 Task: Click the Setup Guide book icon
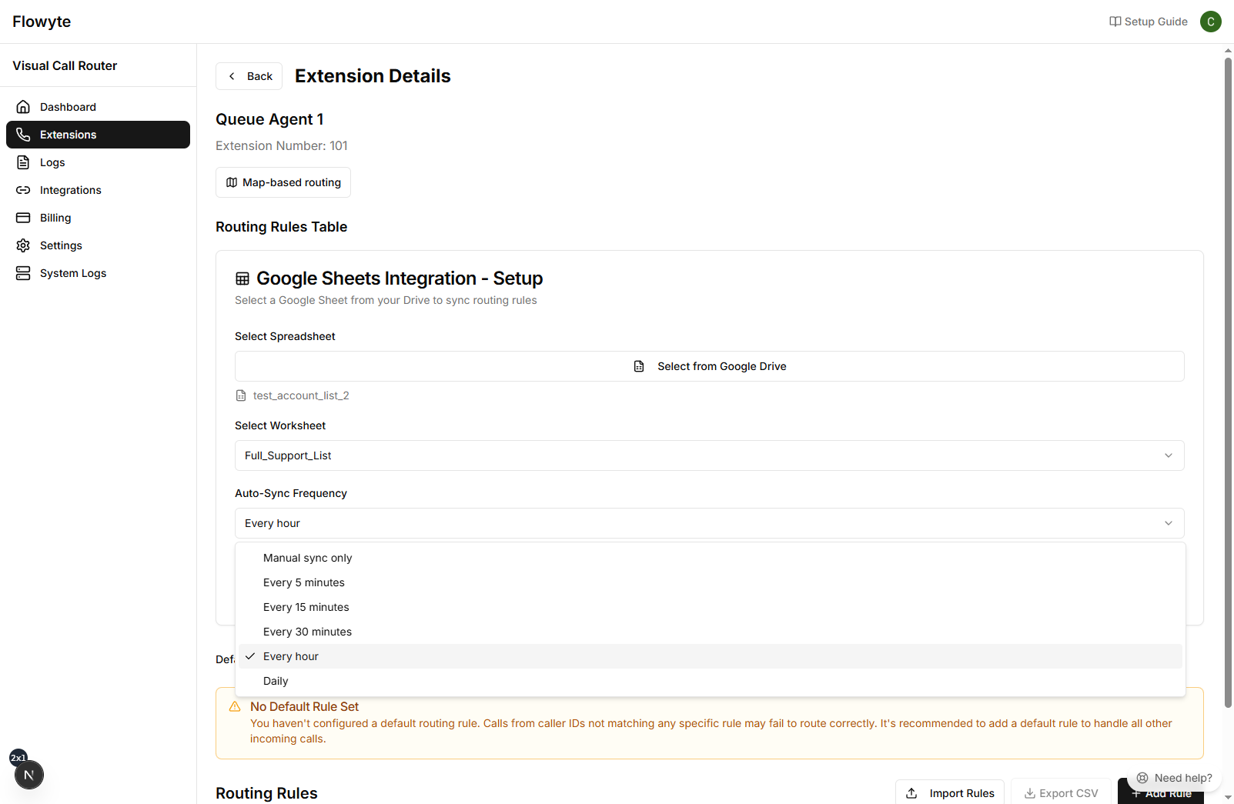click(x=1115, y=21)
